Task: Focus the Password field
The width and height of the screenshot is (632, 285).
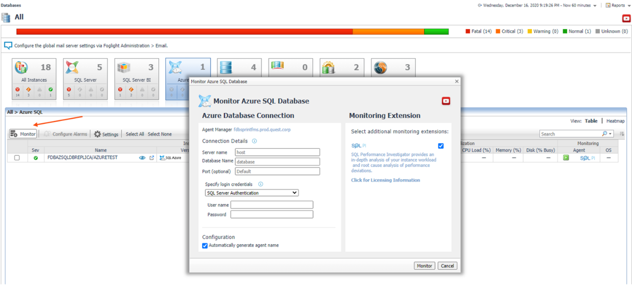Action: point(272,214)
